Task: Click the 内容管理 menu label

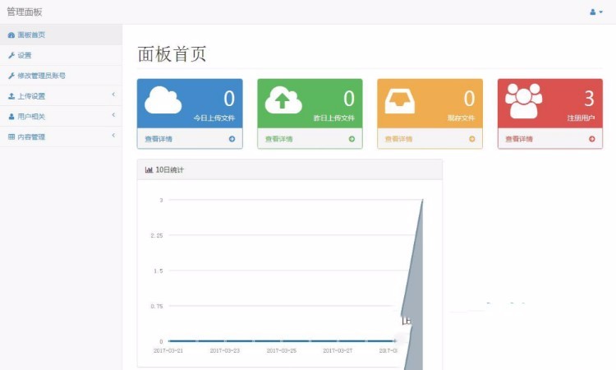Action: click(x=31, y=136)
